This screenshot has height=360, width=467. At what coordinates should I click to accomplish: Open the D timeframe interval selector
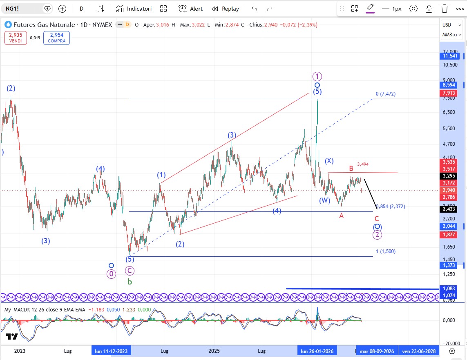tap(81, 9)
